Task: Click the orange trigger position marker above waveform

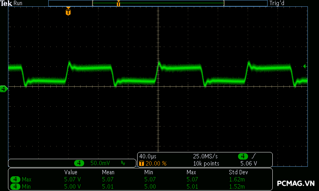Action: point(68,12)
